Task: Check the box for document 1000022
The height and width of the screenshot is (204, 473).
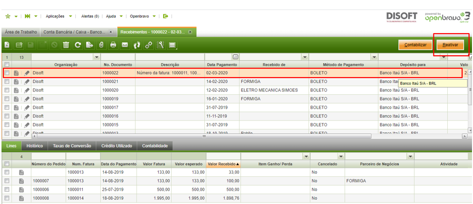Action: (x=7, y=73)
